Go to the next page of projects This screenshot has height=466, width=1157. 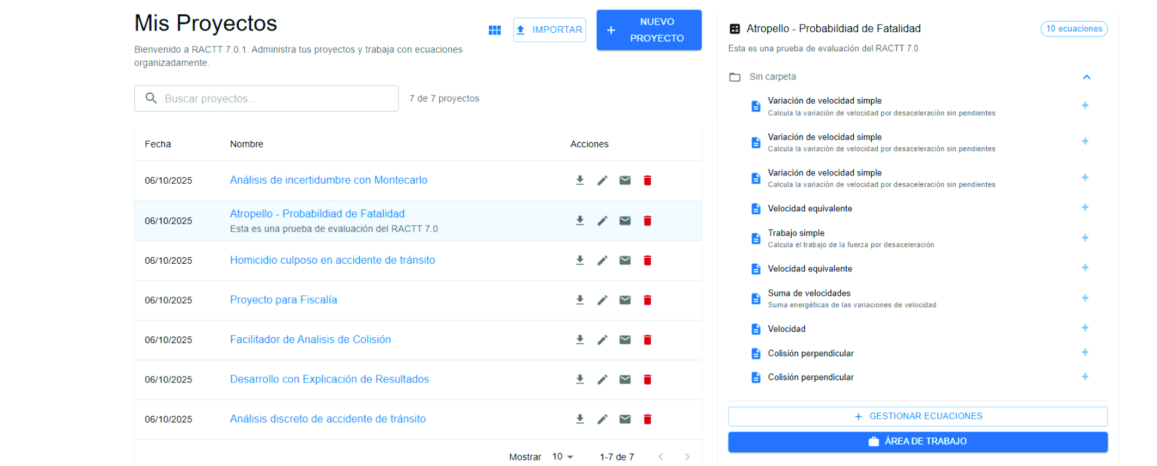click(x=687, y=456)
